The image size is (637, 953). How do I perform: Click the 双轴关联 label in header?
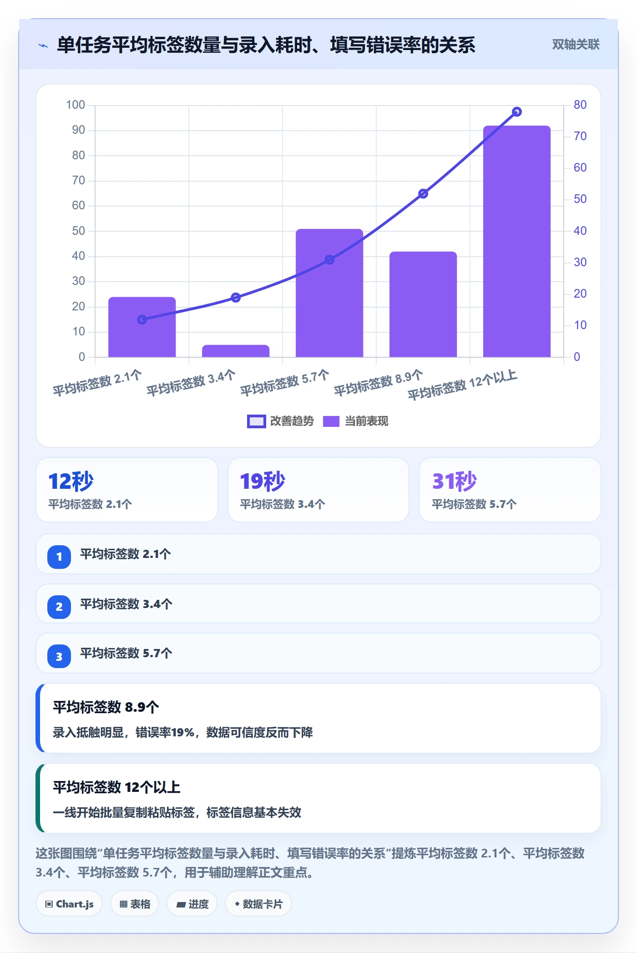[576, 45]
